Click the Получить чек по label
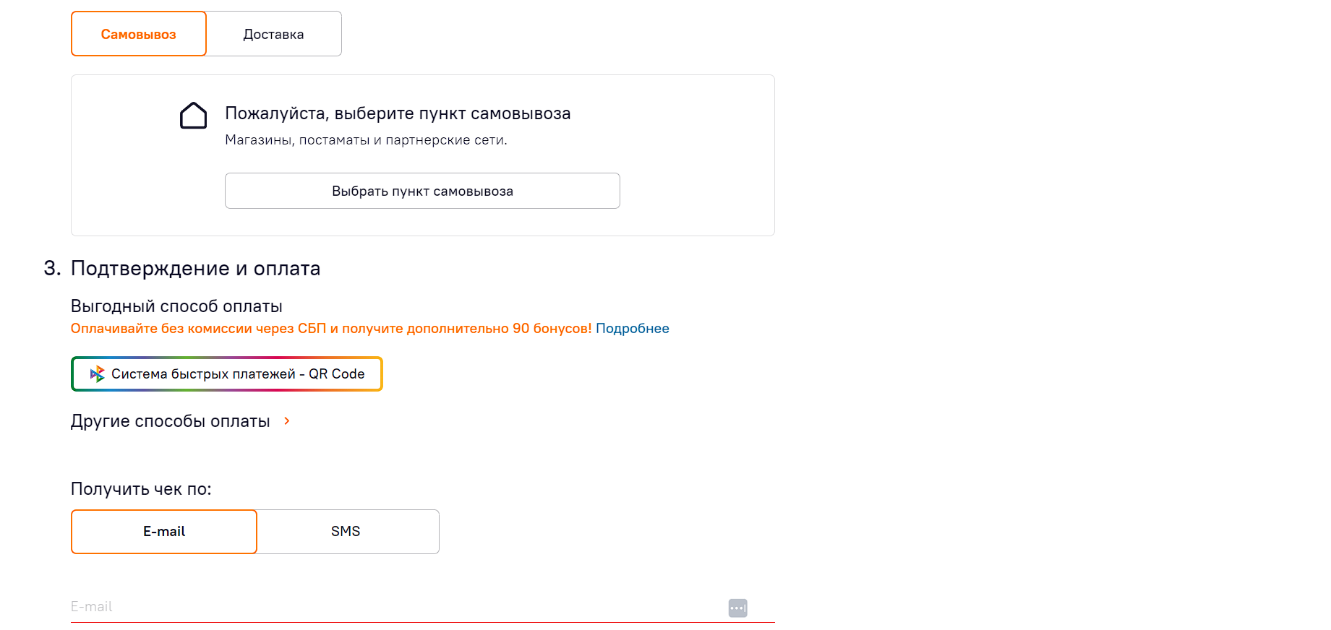The width and height of the screenshot is (1331, 630). [x=141, y=489]
